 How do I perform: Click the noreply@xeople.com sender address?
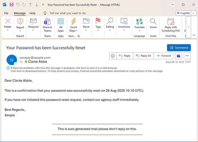[x=35, y=58]
